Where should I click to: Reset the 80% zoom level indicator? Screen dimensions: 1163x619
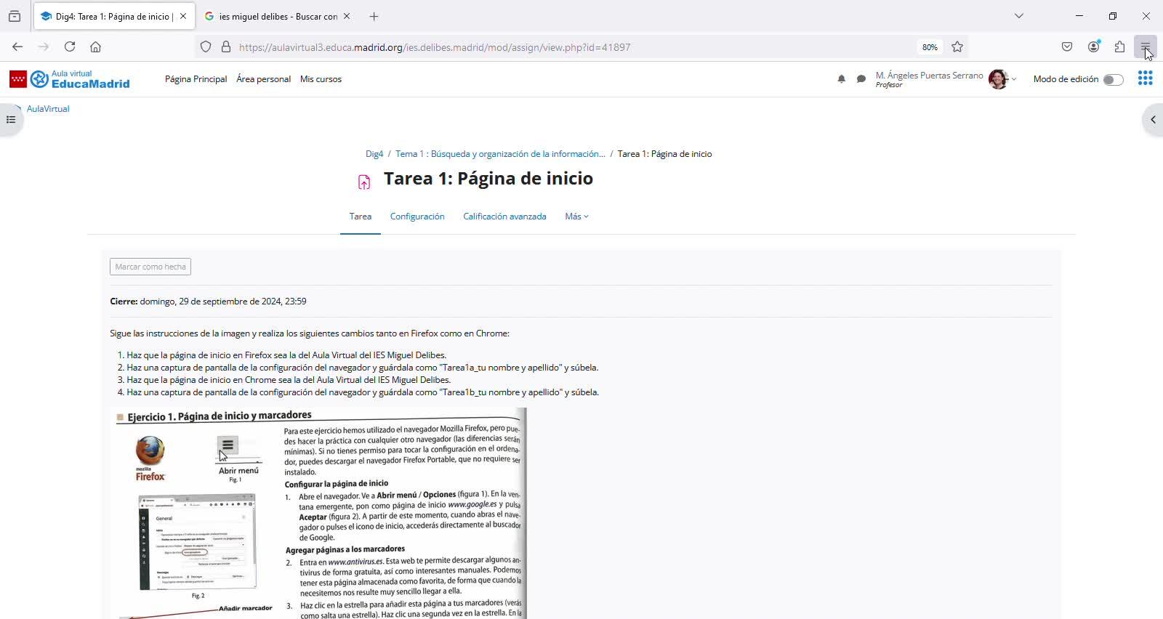tap(930, 47)
